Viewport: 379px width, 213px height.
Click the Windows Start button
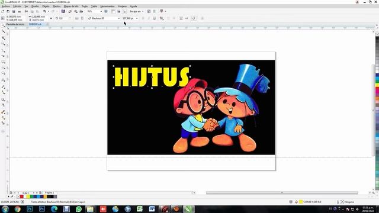point(5,209)
